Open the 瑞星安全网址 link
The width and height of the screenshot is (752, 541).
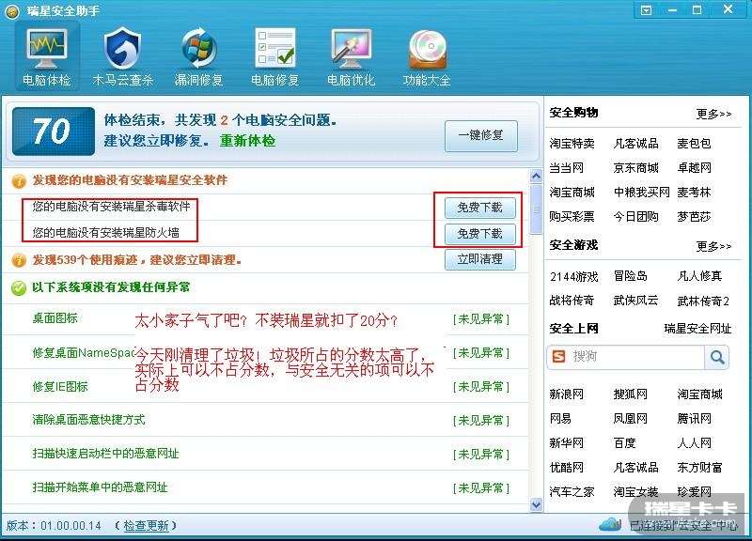tap(697, 329)
